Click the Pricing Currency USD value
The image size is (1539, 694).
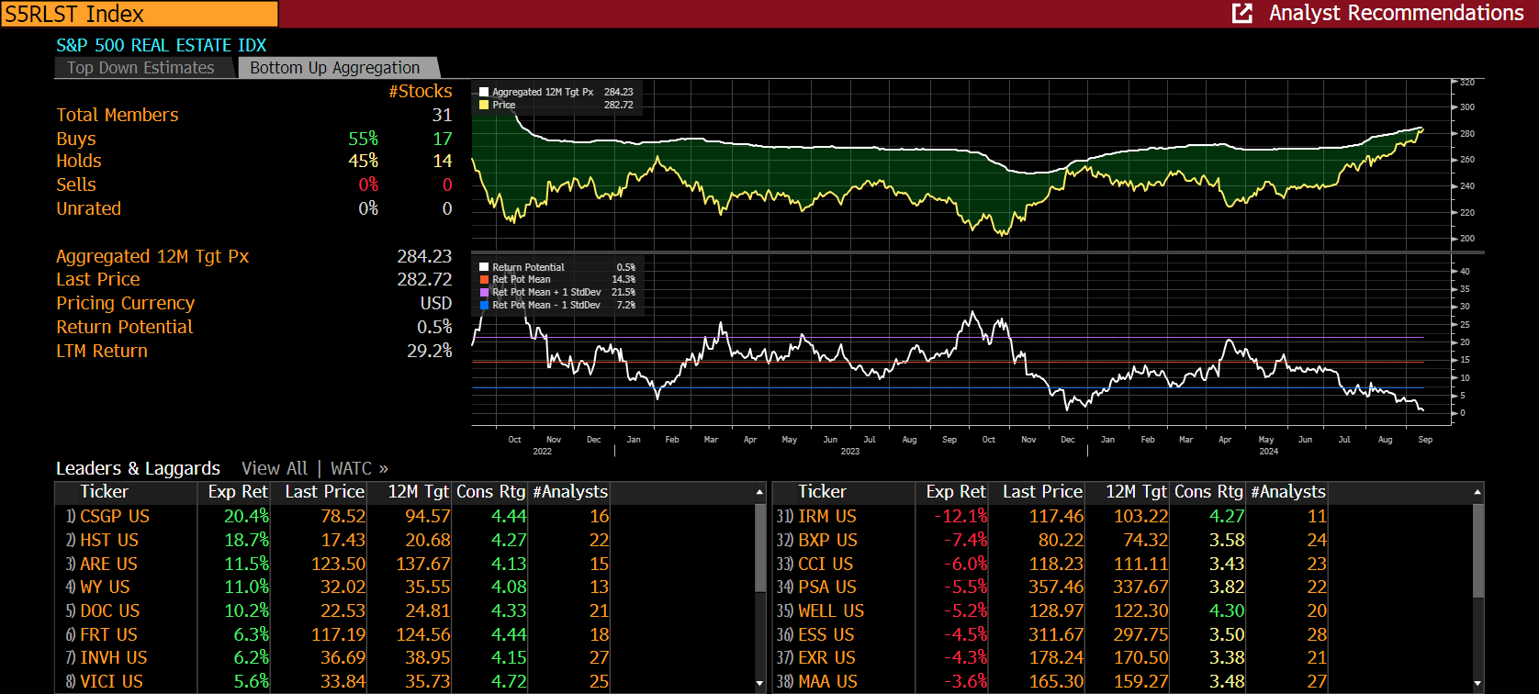pos(436,304)
